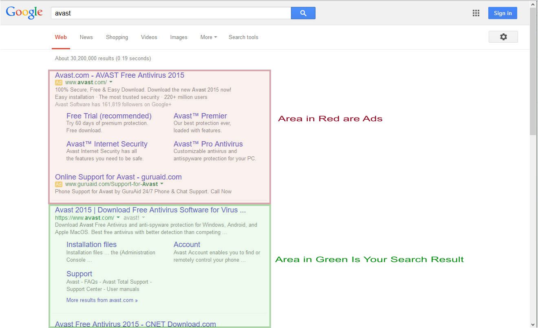Expand arrow beside https://www.avast.com/ URL
This screenshot has width=538, height=328.
118,218
